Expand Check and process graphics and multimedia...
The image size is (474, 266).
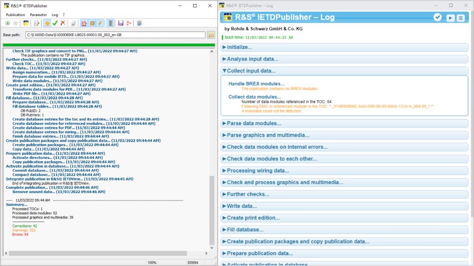click(x=344, y=182)
